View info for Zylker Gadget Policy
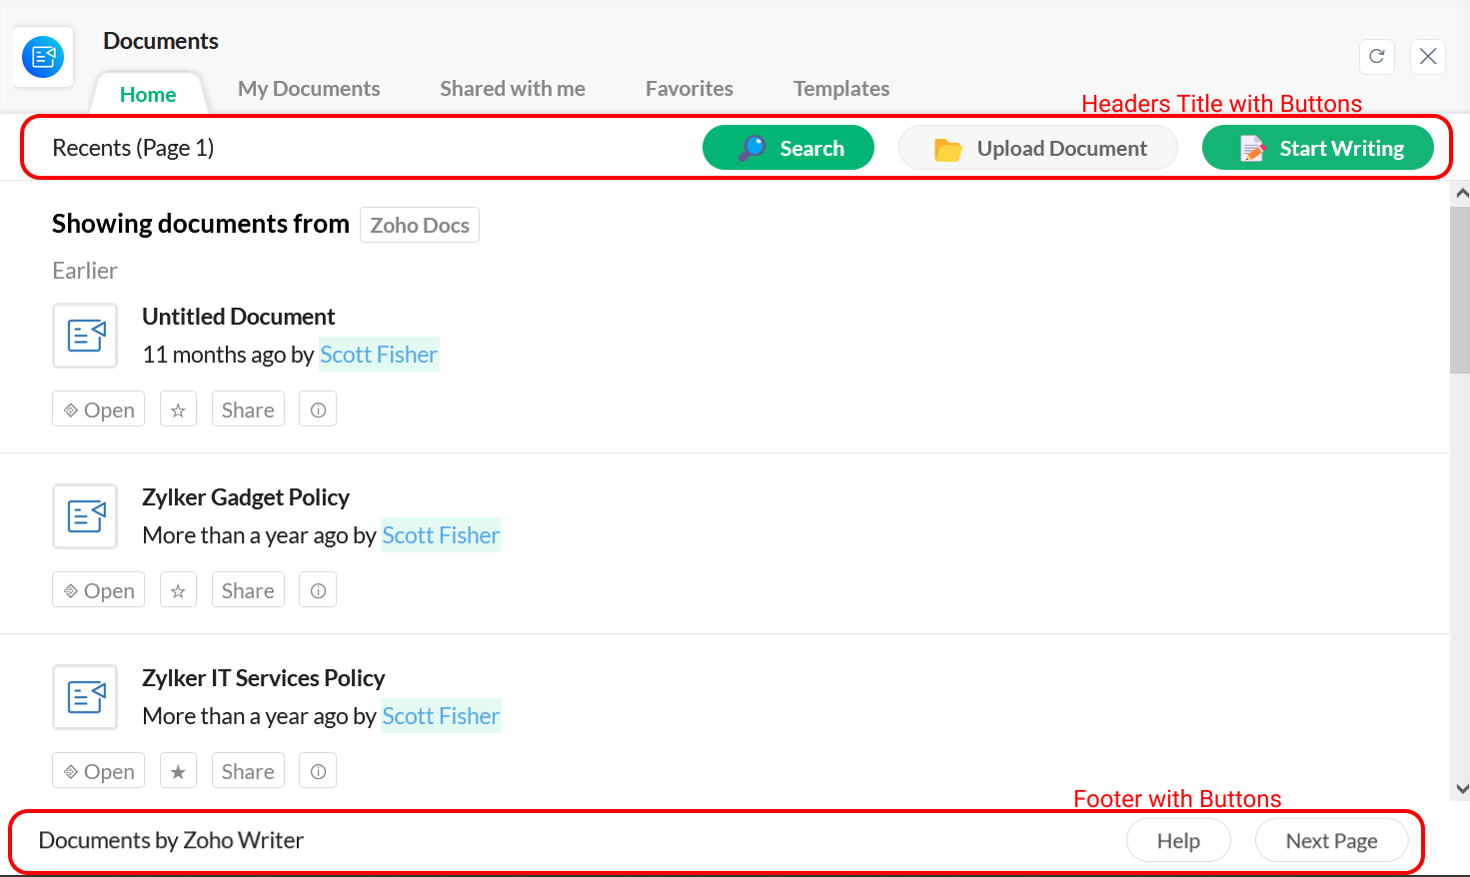Screen dimensions: 1470x877 tap(317, 589)
